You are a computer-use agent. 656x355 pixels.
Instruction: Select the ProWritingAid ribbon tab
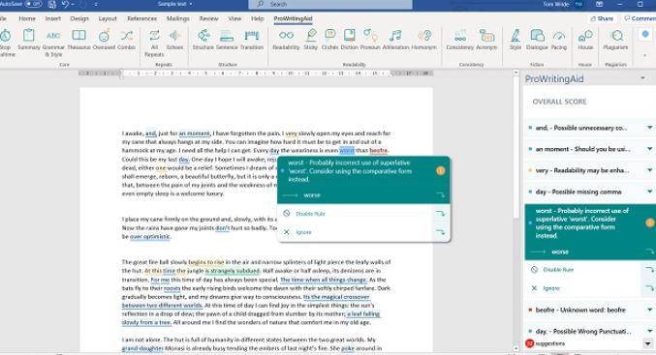pos(293,18)
